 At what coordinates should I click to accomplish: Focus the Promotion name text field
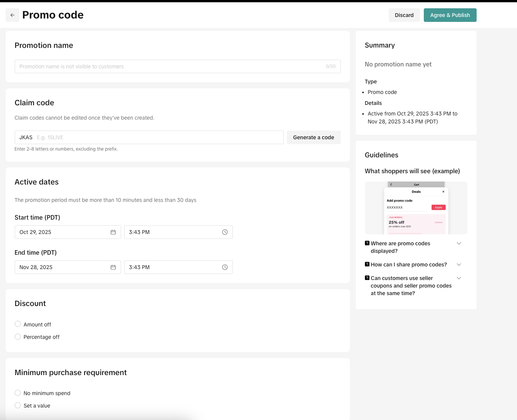[170, 66]
